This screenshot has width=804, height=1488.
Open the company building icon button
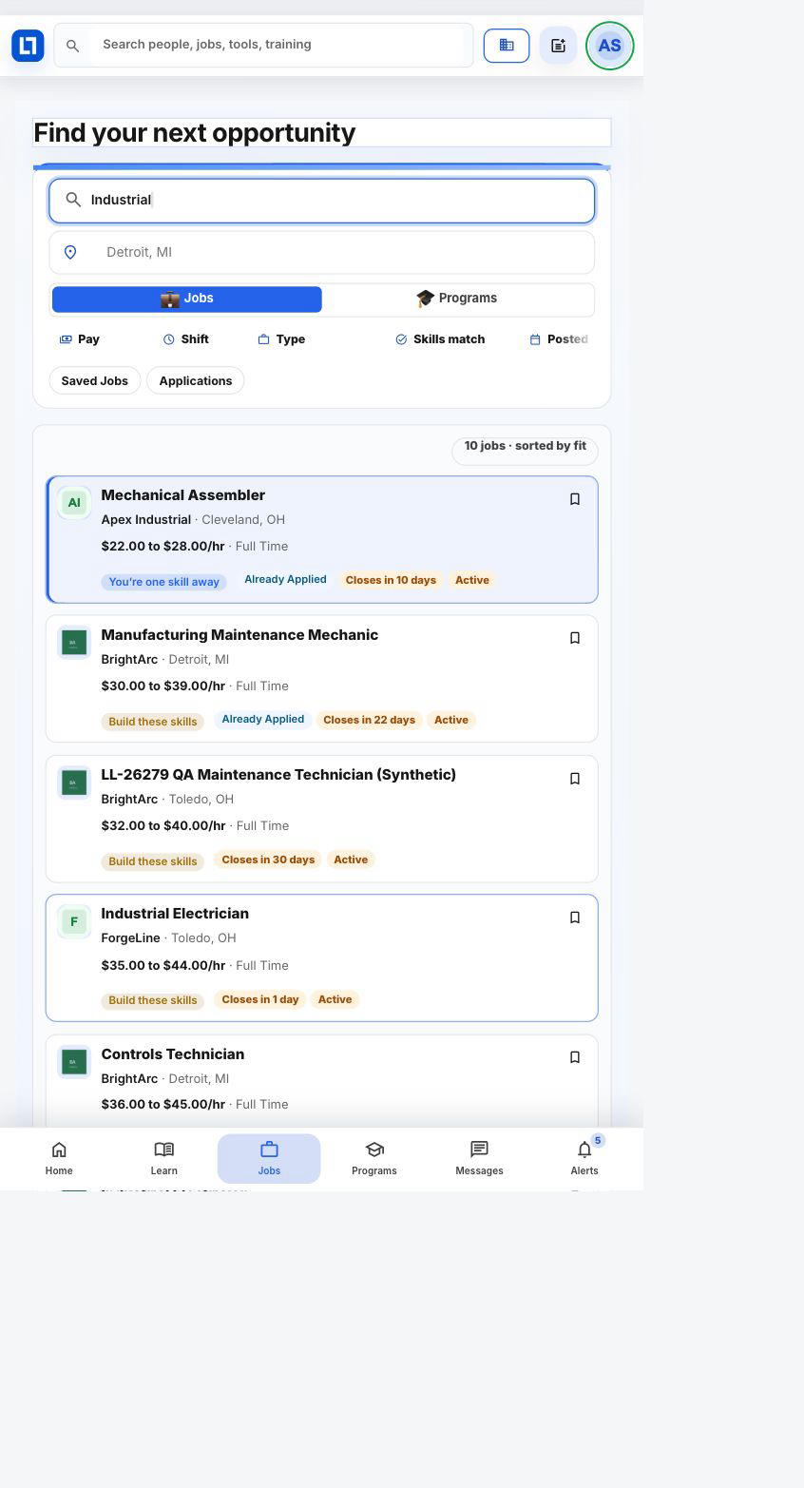(x=507, y=45)
